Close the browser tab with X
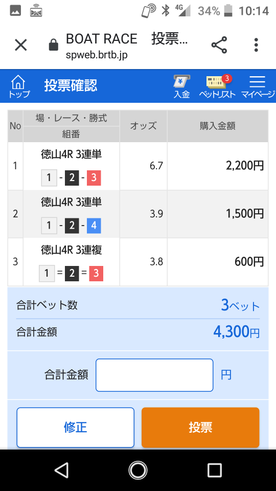 click(21, 45)
